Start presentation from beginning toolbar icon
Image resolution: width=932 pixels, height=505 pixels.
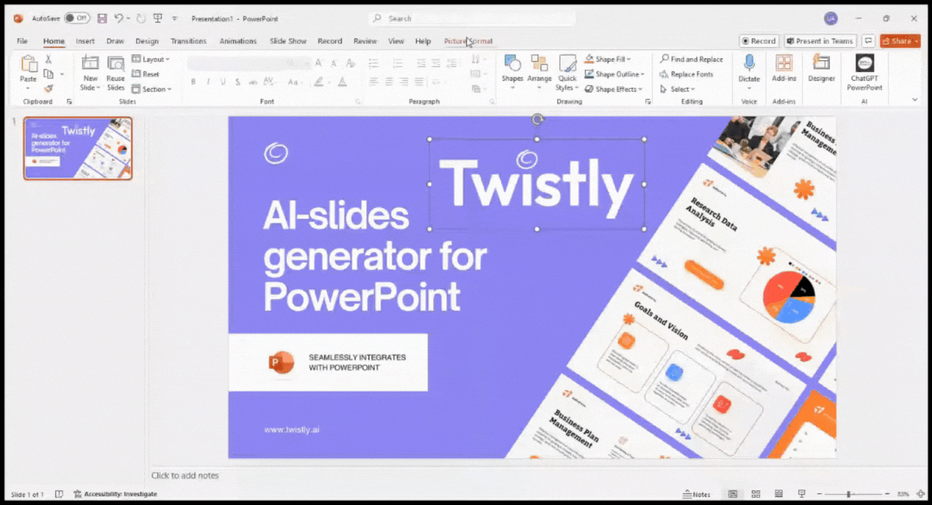coord(157,18)
